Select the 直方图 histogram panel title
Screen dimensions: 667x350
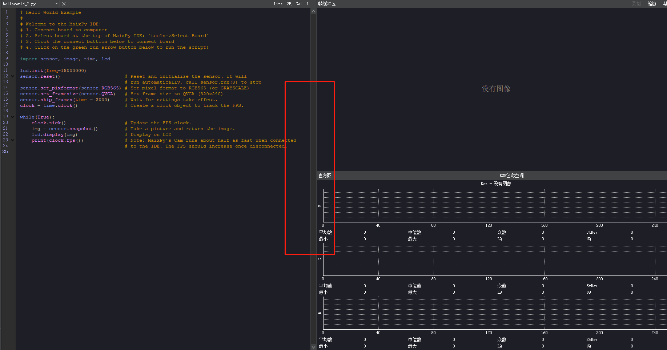325,176
